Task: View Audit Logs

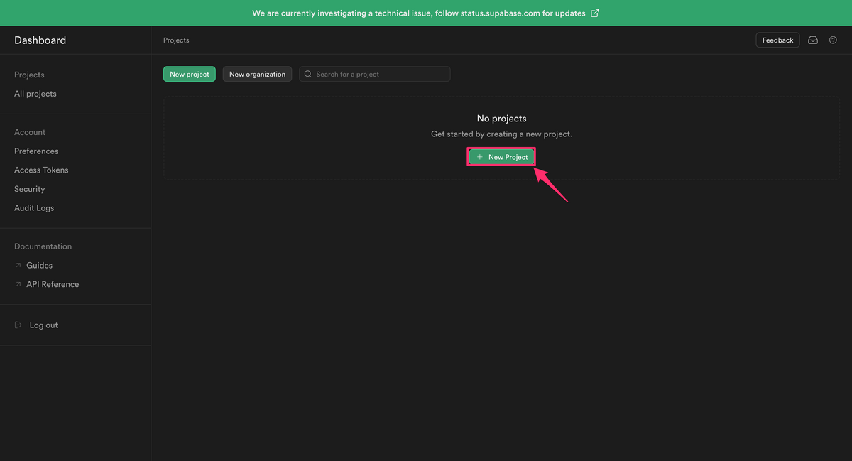Action: pos(34,208)
